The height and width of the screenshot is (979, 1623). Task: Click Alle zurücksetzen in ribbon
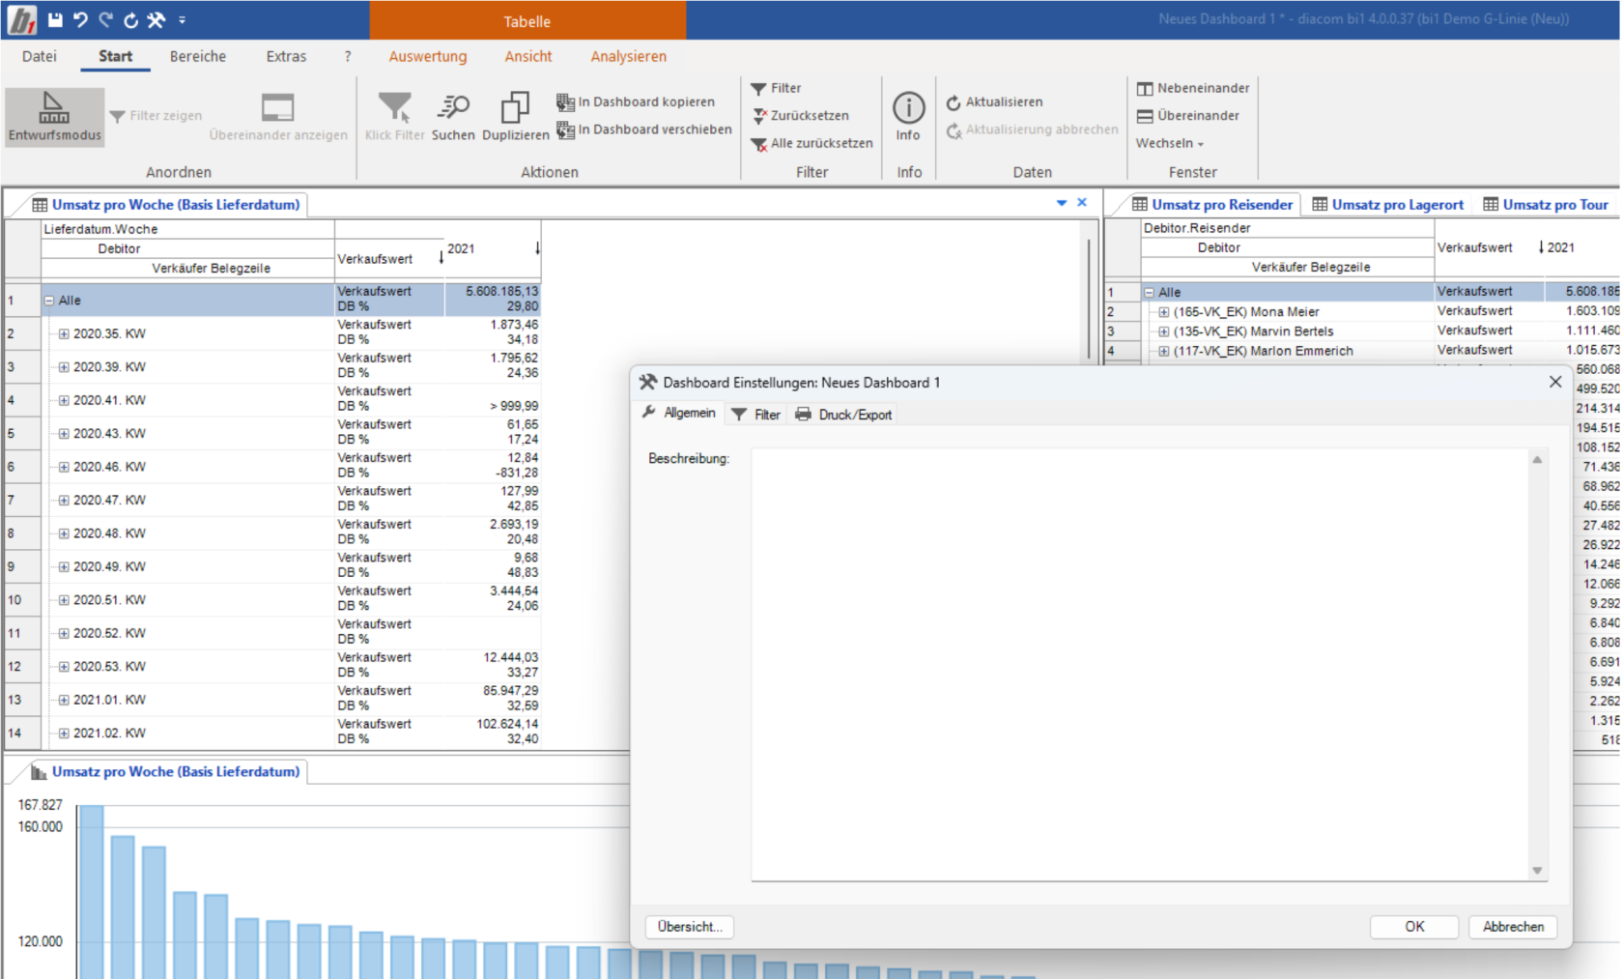tap(811, 143)
